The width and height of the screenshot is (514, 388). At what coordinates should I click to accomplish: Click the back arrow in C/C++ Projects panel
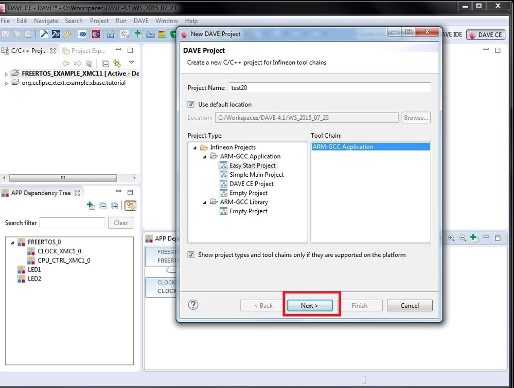coord(66,63)
